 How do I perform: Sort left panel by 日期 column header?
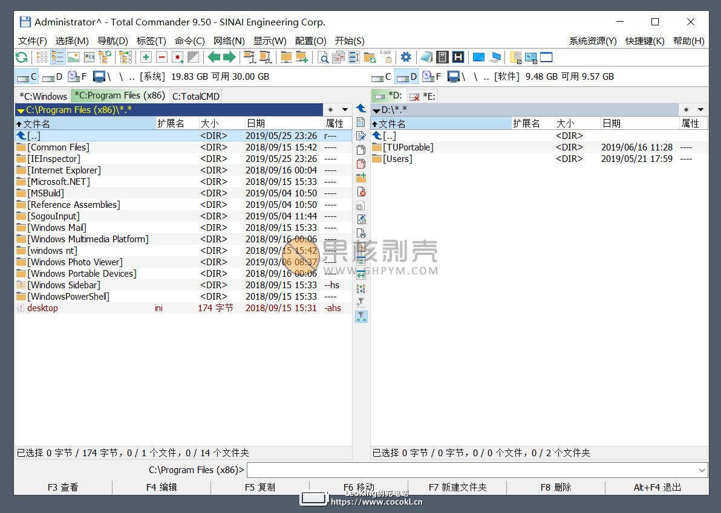click(284, 123)
